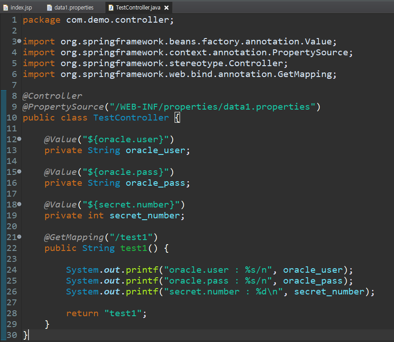This screenshot has height=342, width=394.
Task: Click the "oracle.user : %s/n" string
Action: coord(218,270)
